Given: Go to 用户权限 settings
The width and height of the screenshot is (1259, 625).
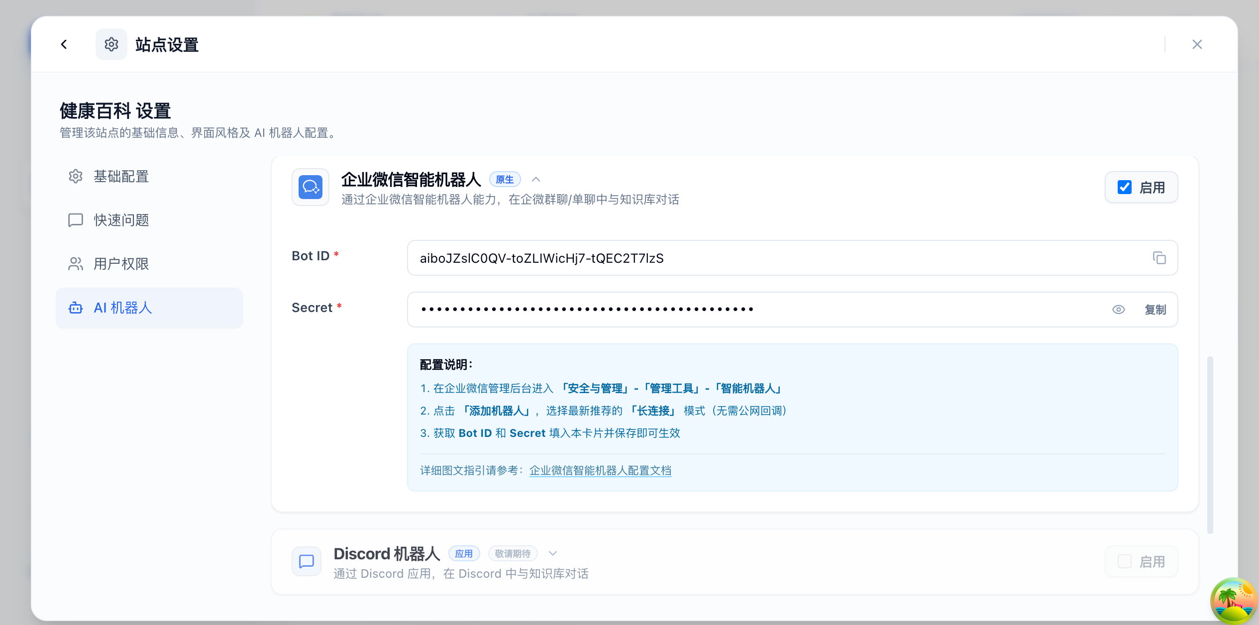Looking at the screenshot, I should coord(121,264).
